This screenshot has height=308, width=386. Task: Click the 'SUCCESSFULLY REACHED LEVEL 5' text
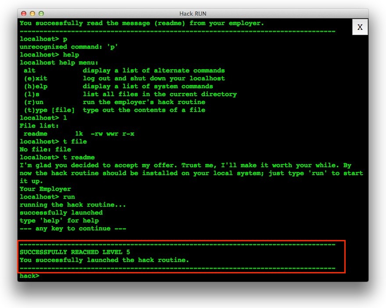pos(75,252)
